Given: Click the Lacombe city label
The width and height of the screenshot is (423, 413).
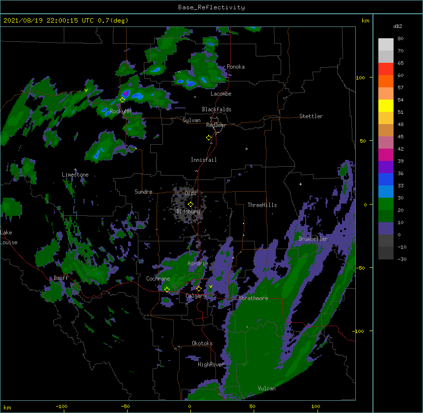Looking at the screenshot, I should click(221, 94).
